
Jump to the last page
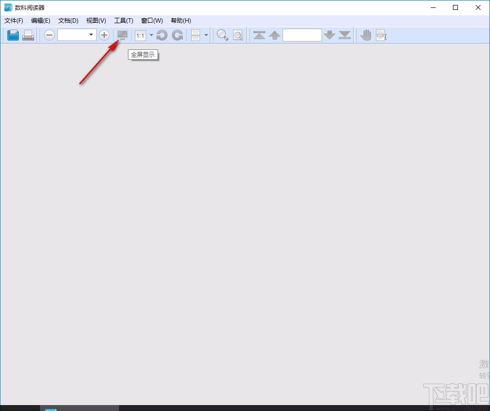(x=345, y=35)
